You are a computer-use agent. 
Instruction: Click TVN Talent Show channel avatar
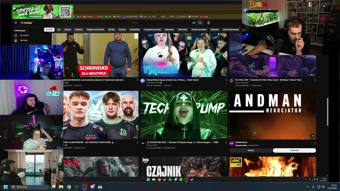click(x=143, y=81)
